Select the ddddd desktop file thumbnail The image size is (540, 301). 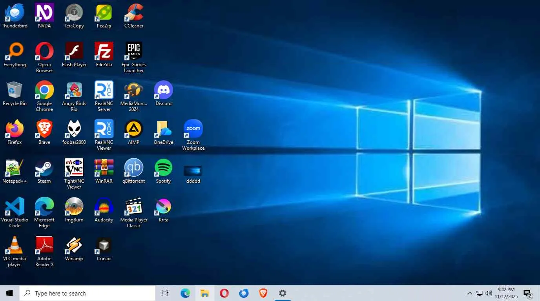tap(193, 174)
